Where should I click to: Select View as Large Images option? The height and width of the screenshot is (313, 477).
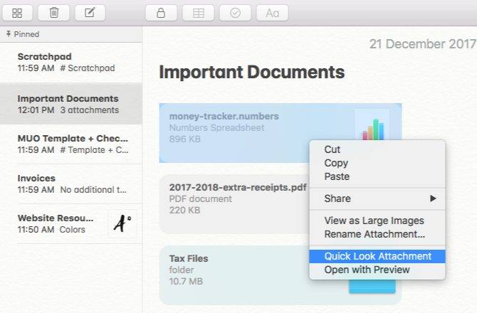(x=374, y=221)
